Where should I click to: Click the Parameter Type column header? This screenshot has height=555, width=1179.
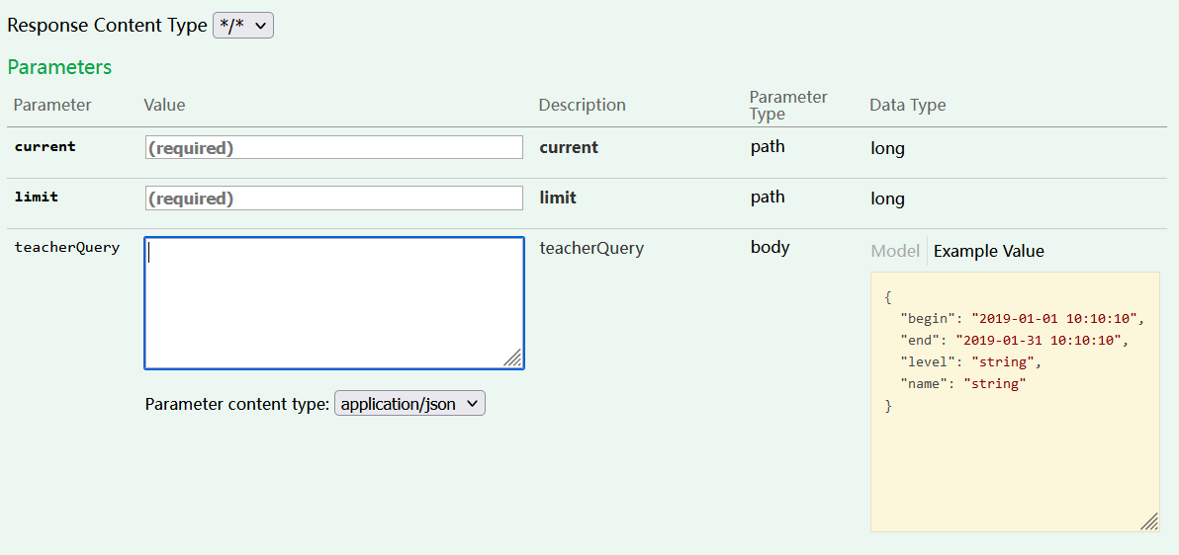788,105
